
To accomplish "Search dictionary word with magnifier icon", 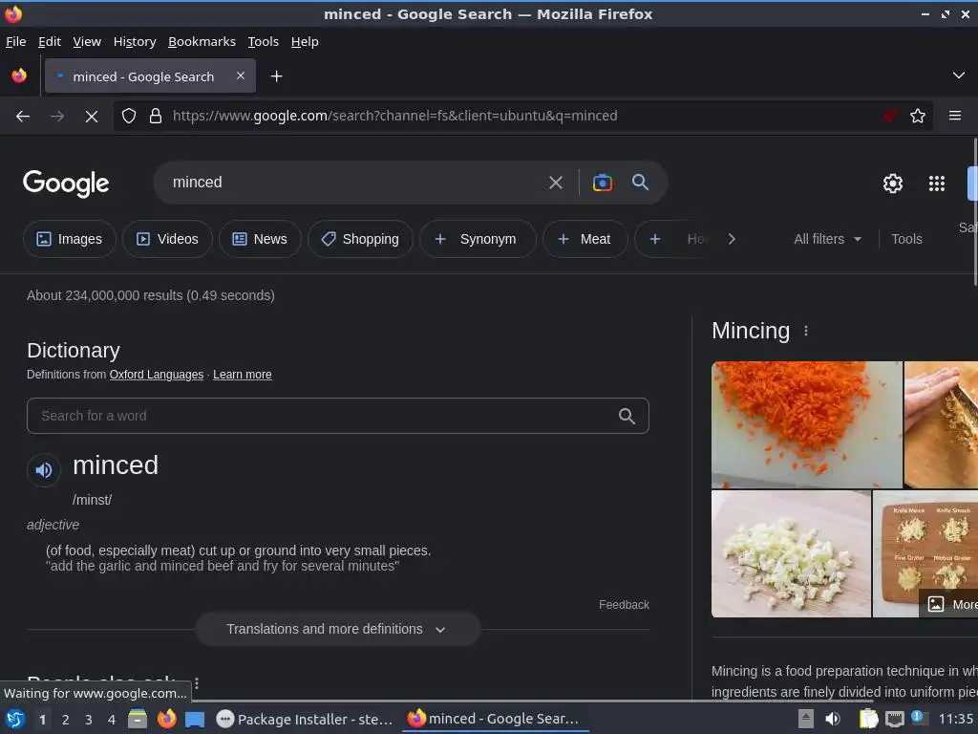I will click(x=627, y=417).
